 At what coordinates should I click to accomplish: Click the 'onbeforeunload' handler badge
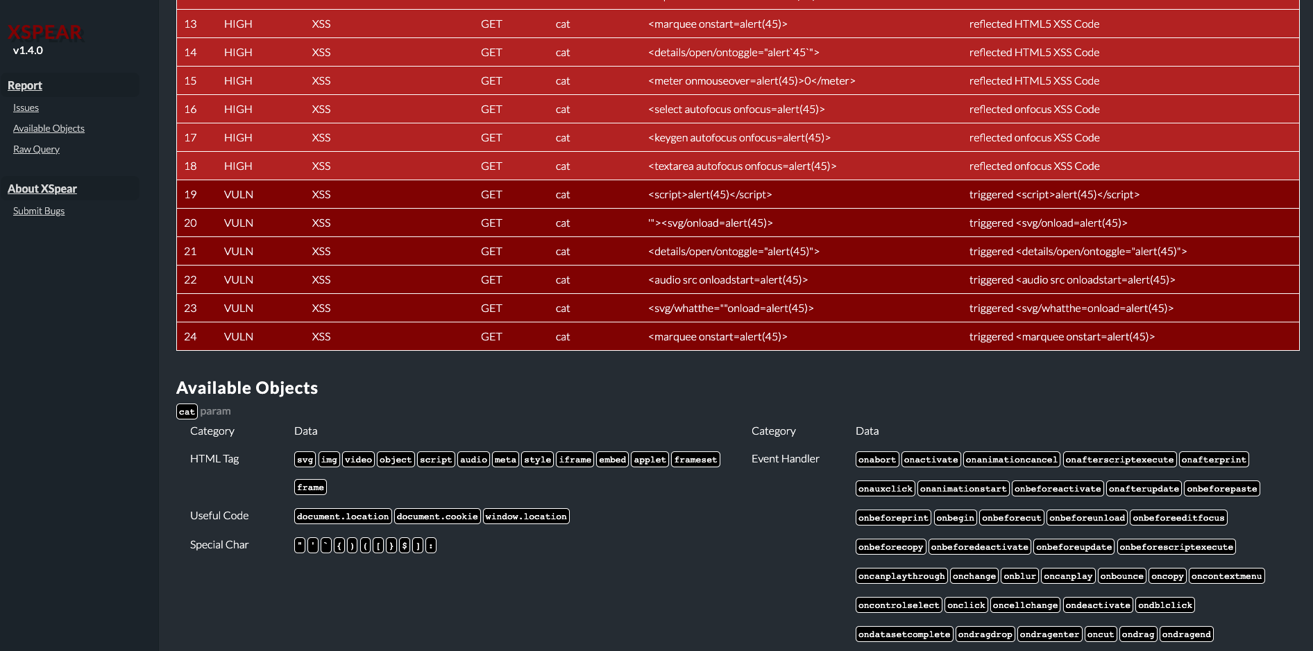1087,518
